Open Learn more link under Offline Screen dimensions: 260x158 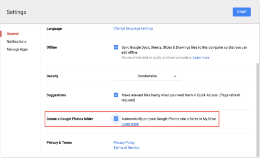pyautogui.click(x=201, y=57)
